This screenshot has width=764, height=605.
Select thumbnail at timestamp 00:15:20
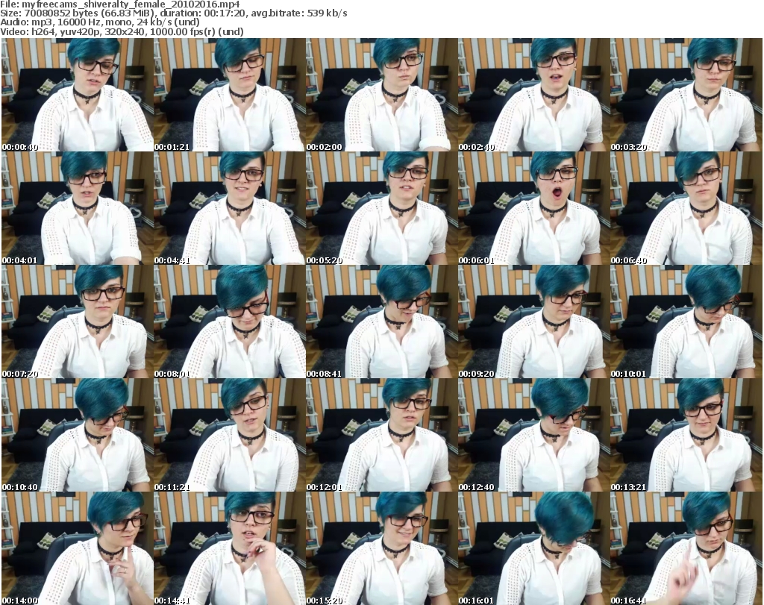tap(381, 548)
